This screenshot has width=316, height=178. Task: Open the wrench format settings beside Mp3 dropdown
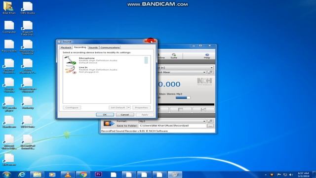coord(210,121)
